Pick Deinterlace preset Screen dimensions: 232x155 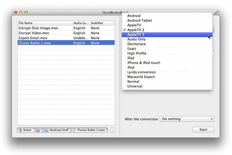click(167, 44)
